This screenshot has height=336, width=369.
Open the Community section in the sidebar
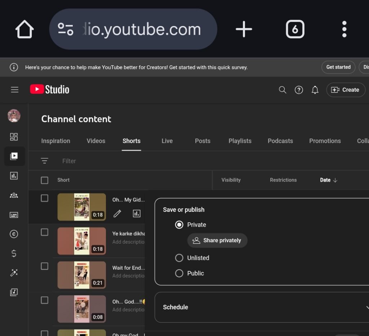pos(14,195)
